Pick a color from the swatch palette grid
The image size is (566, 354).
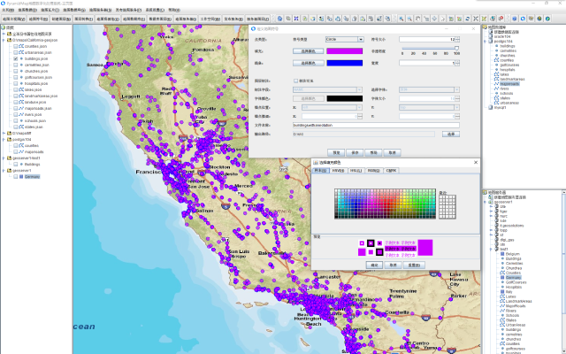click(385, 204)
